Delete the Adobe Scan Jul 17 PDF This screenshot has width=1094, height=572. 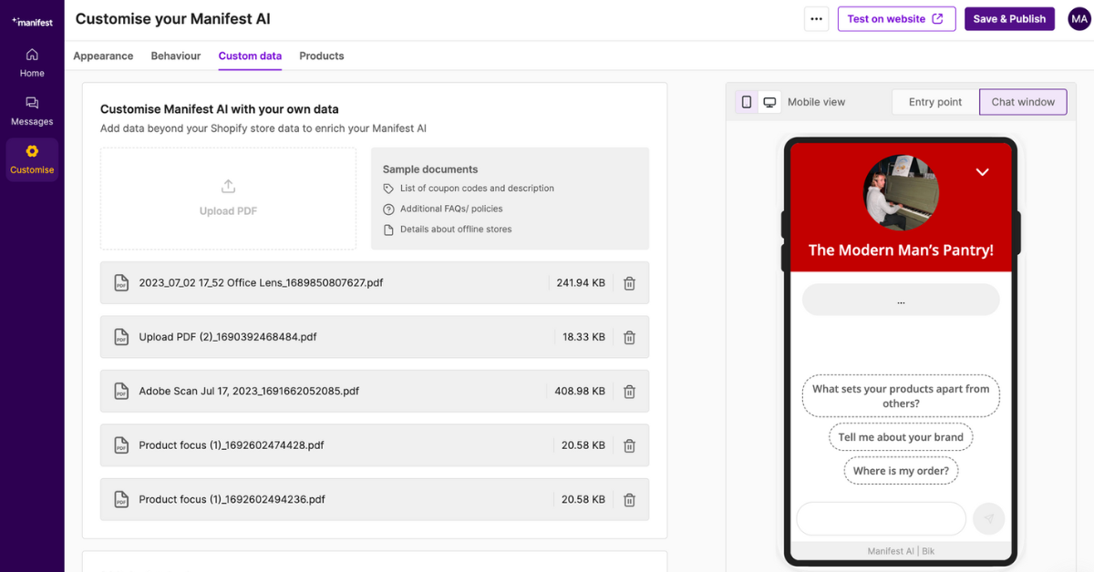tap(629, 392)
